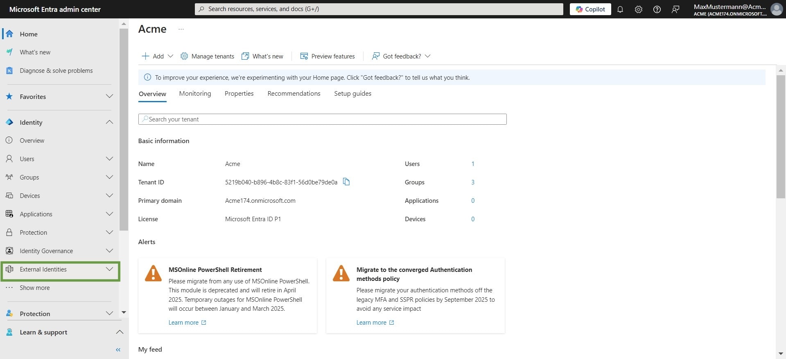Collapse the Identity section chevron
Image resolution: width=786 pixels, height=359 pixels.
click(109, 122)
